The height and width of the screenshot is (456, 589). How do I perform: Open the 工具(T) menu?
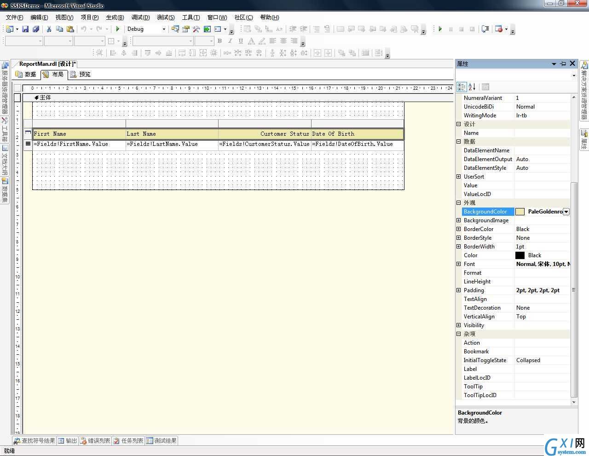(x=191, y=17)
